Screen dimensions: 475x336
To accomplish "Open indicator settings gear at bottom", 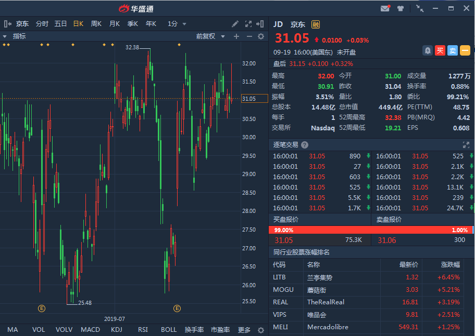I will [261, 330].
